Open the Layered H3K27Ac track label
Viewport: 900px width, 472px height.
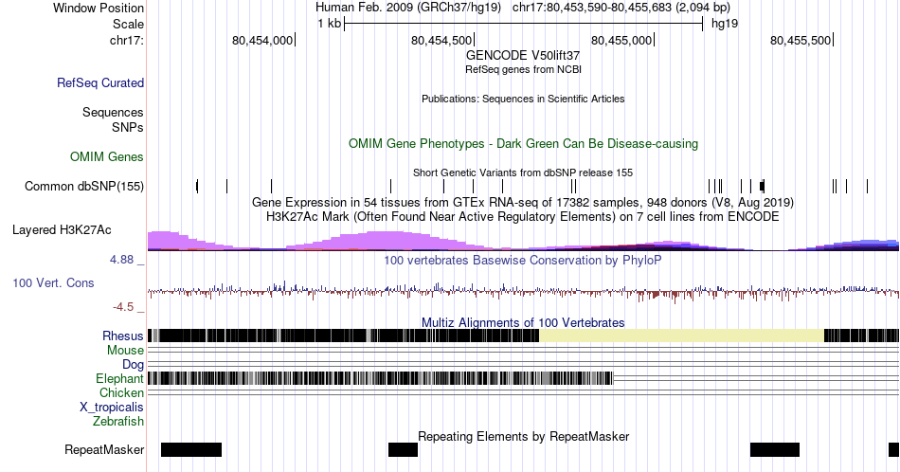[62, 229]
